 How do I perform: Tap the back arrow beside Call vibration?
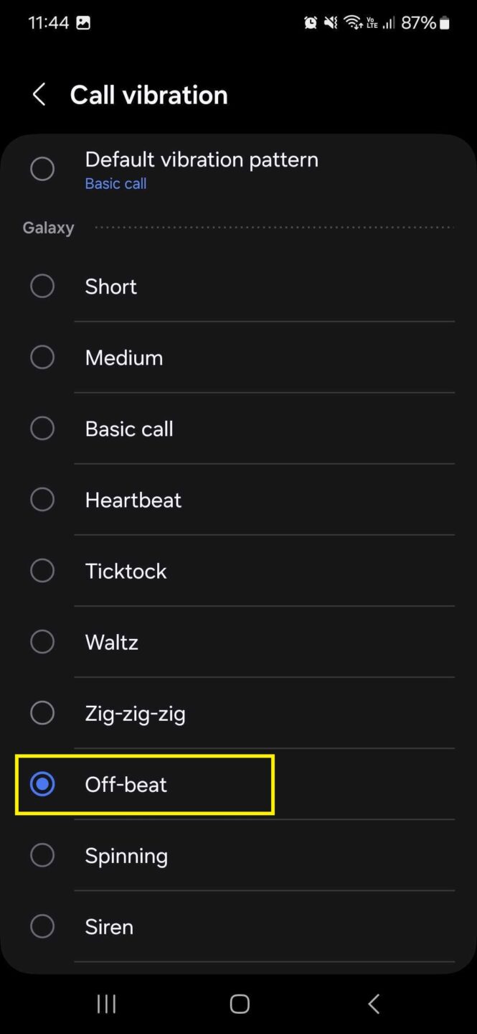[x=39, y=95]
